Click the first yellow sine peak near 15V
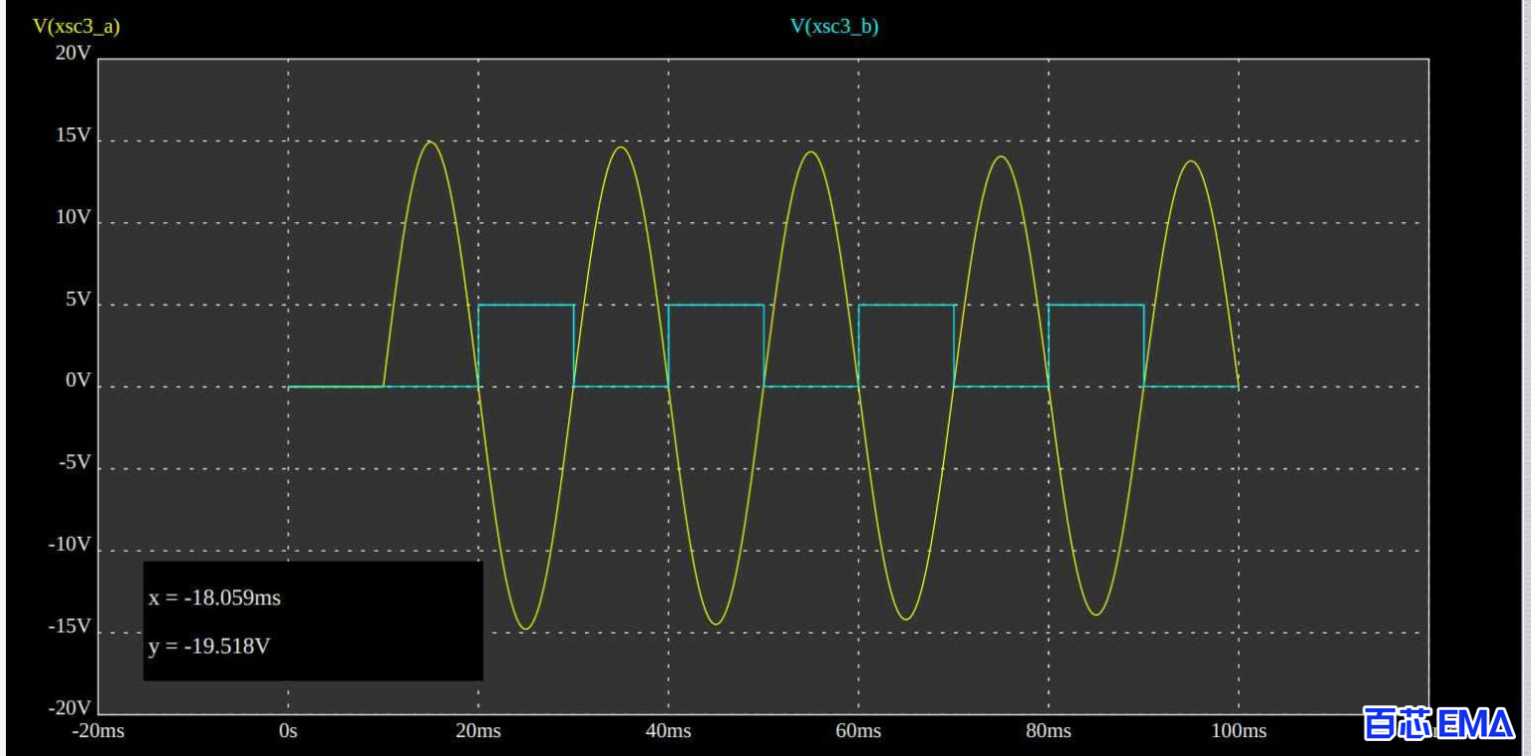Image resolution: width=1531 pixels, height=756 pixels. [x=431, y=142]
